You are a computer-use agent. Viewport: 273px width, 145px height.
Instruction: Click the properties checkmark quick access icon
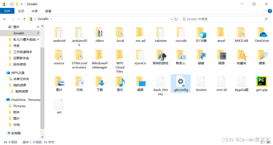[x=12, y=4]
